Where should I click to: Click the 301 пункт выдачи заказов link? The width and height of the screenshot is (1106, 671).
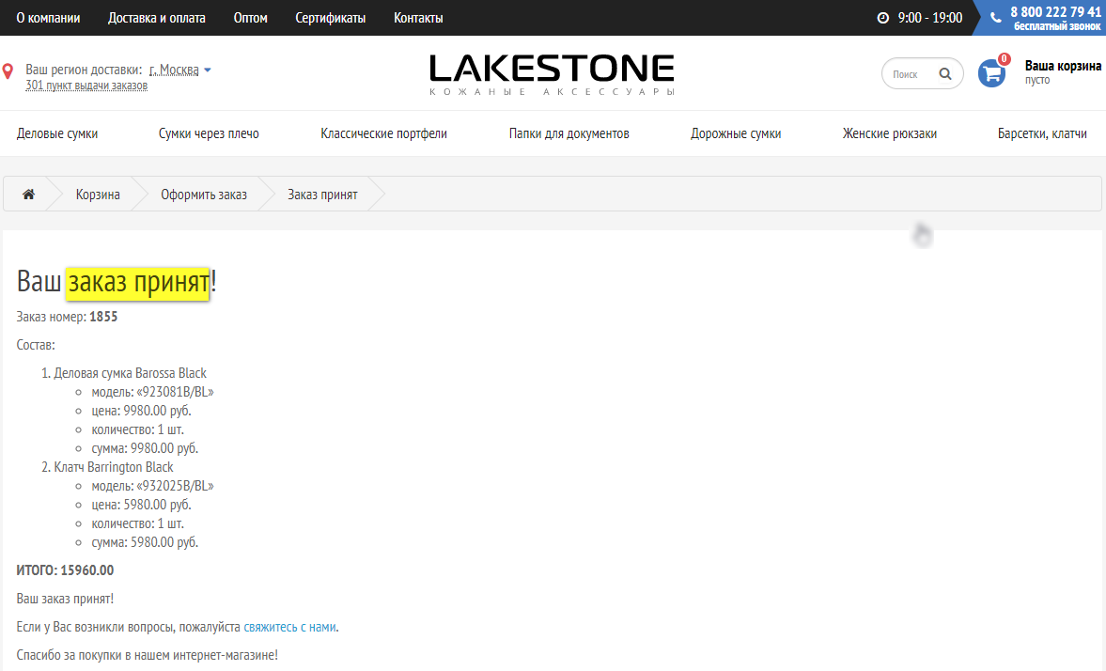pyautogui.click(x=86, y=86)
